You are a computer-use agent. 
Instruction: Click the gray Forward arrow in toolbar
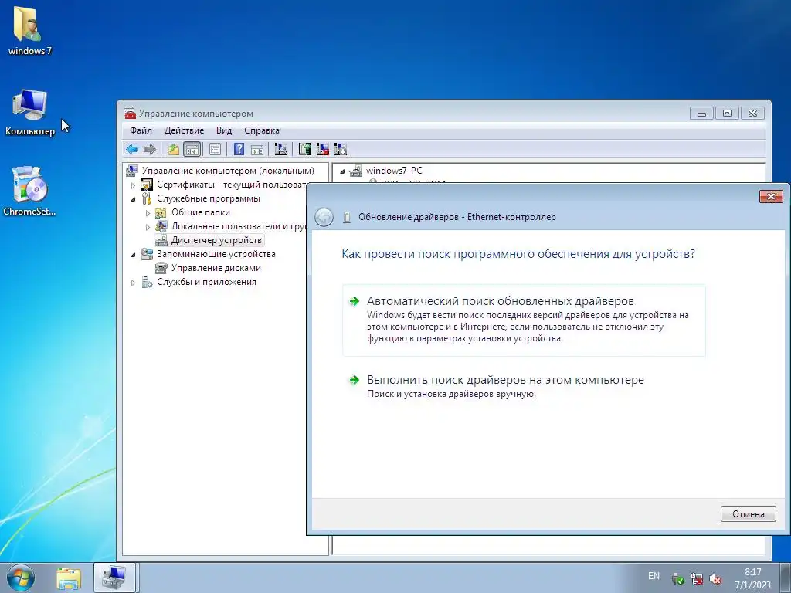coord(149,149)
